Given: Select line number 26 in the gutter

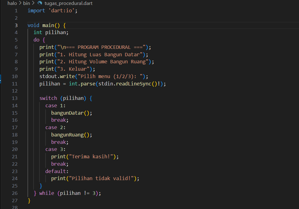Looking at the screenshot, I should point(15,193).
